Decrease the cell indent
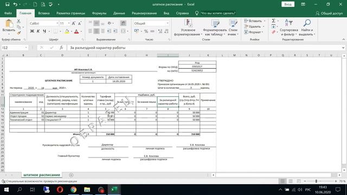Screen dimensions: 347x195 point(109,31)
